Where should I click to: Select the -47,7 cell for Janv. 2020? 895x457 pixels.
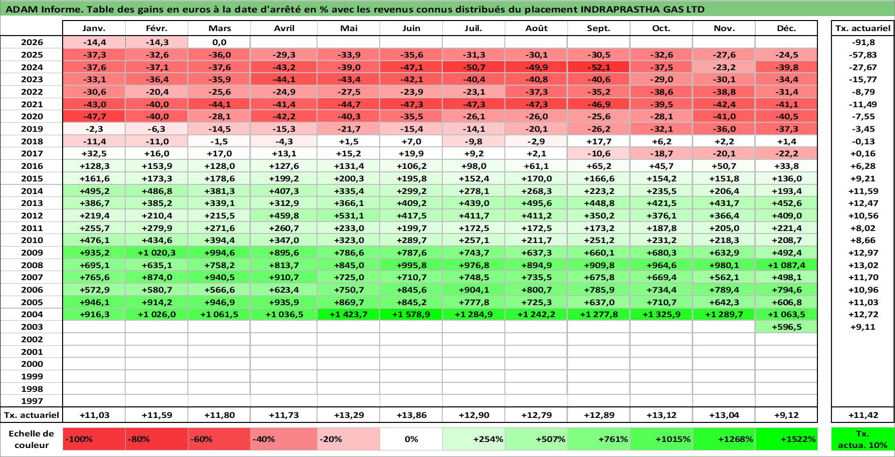pyautogui.click(x=94, y=116)
